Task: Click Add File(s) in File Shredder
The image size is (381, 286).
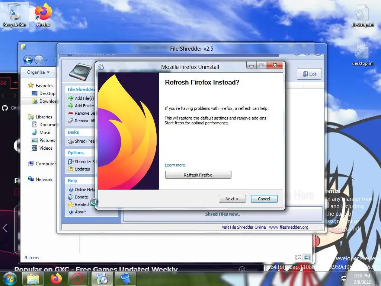Action: 81,98
